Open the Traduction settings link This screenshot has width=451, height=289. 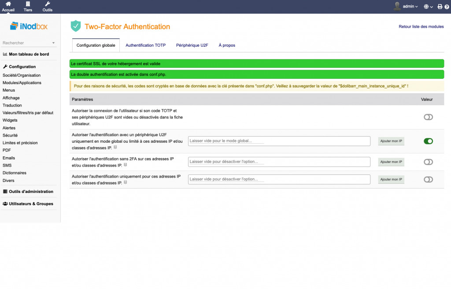click(x=12, y=105)
